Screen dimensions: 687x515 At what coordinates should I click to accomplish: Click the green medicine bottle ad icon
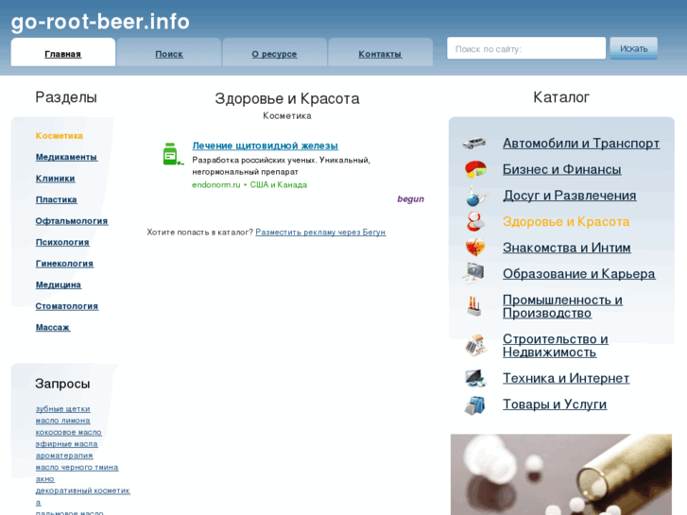point(172,154)
